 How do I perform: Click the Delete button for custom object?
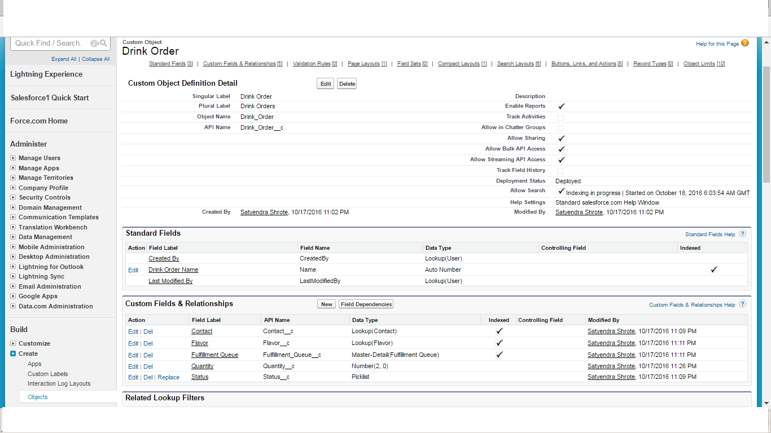pos(347,84)
